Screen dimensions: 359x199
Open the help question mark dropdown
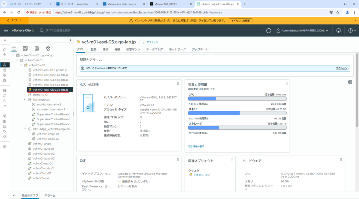click(352, 31)
